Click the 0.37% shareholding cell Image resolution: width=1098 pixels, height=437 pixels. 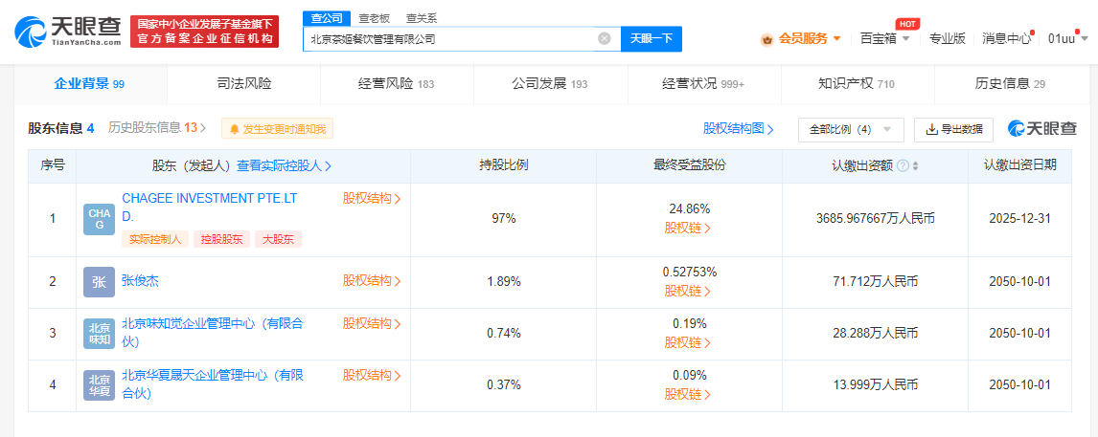click(x=503, y=385)
